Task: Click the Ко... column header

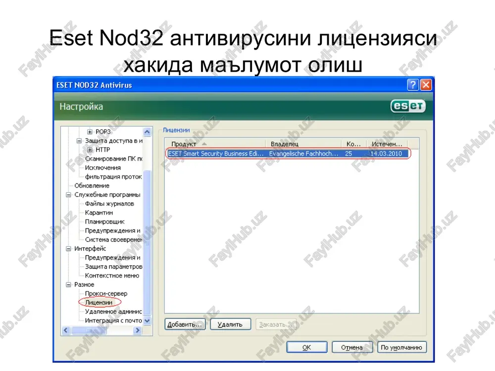Action: (x=353, y=144)
